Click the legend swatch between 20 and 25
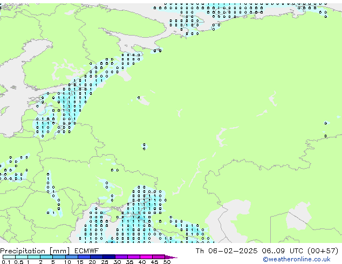The height and width of the screenshot is (264, 342). (97, 257)
